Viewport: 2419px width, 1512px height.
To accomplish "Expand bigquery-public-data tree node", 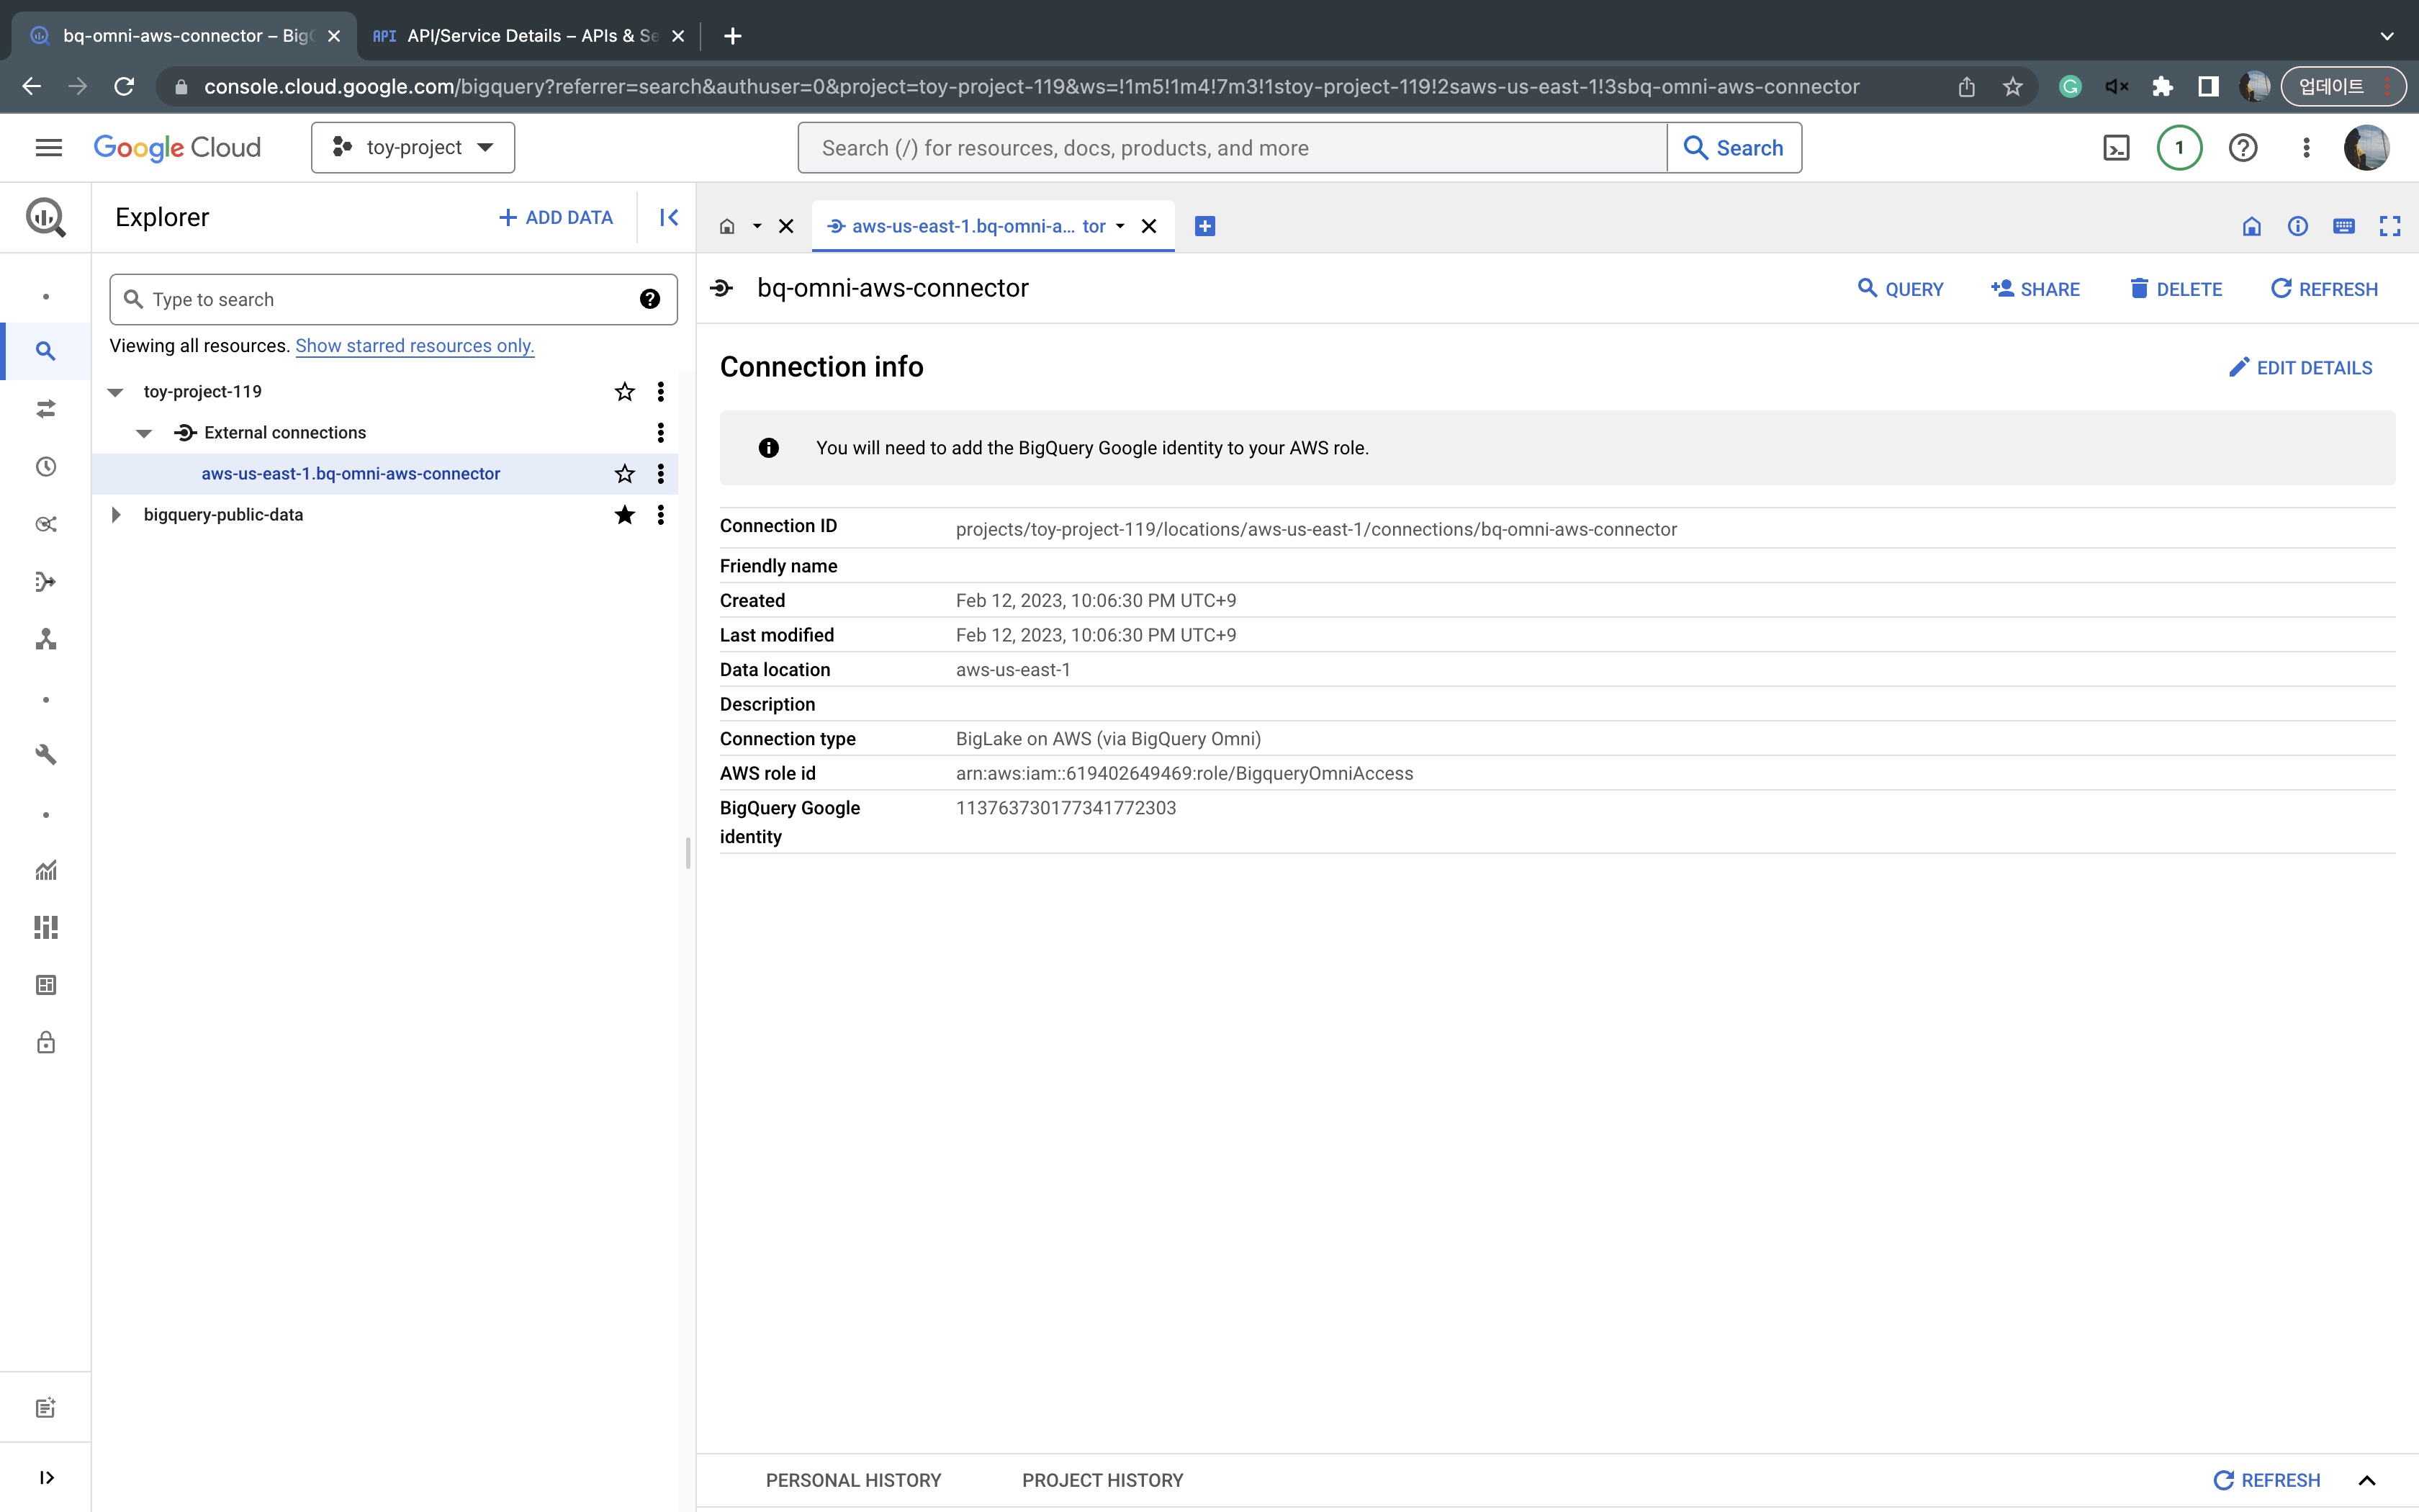I will point(116,515).
